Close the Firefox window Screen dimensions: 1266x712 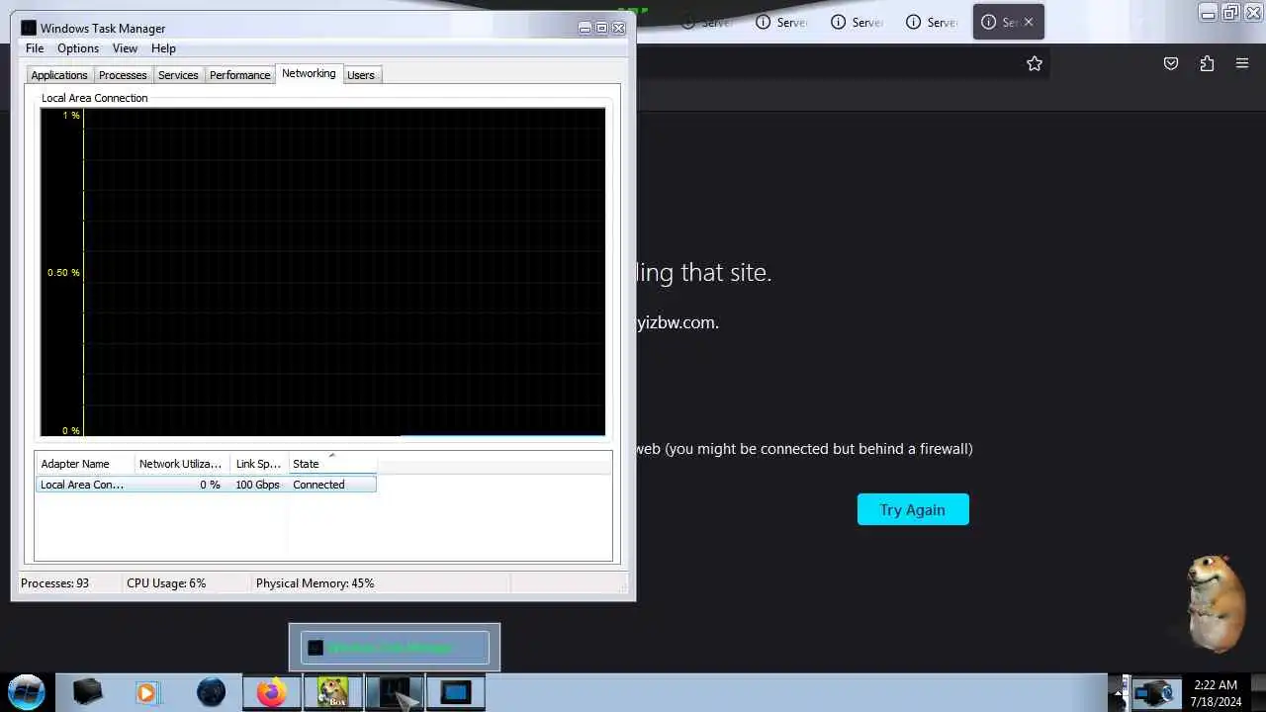[x=1252, y=12]
